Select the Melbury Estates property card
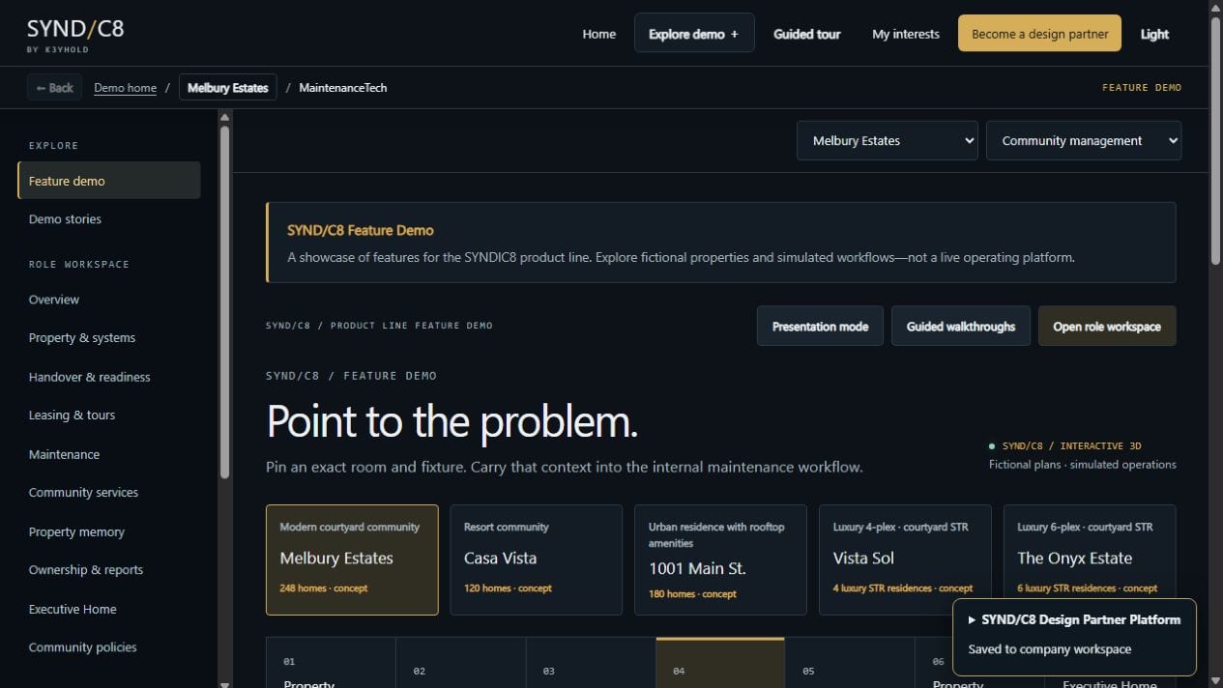The width and height of the screenshot is (1223, 688). pos(352,559)
